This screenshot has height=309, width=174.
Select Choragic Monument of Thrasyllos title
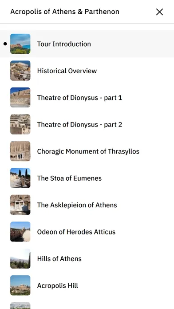88,151
